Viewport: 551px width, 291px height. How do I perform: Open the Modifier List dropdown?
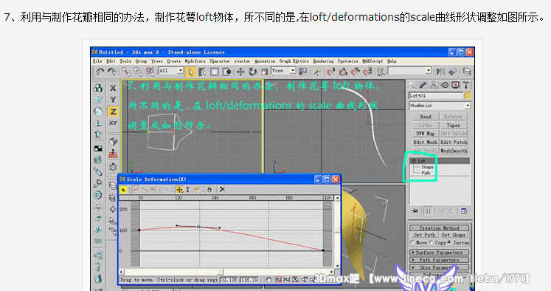click(x=440, y=106)
